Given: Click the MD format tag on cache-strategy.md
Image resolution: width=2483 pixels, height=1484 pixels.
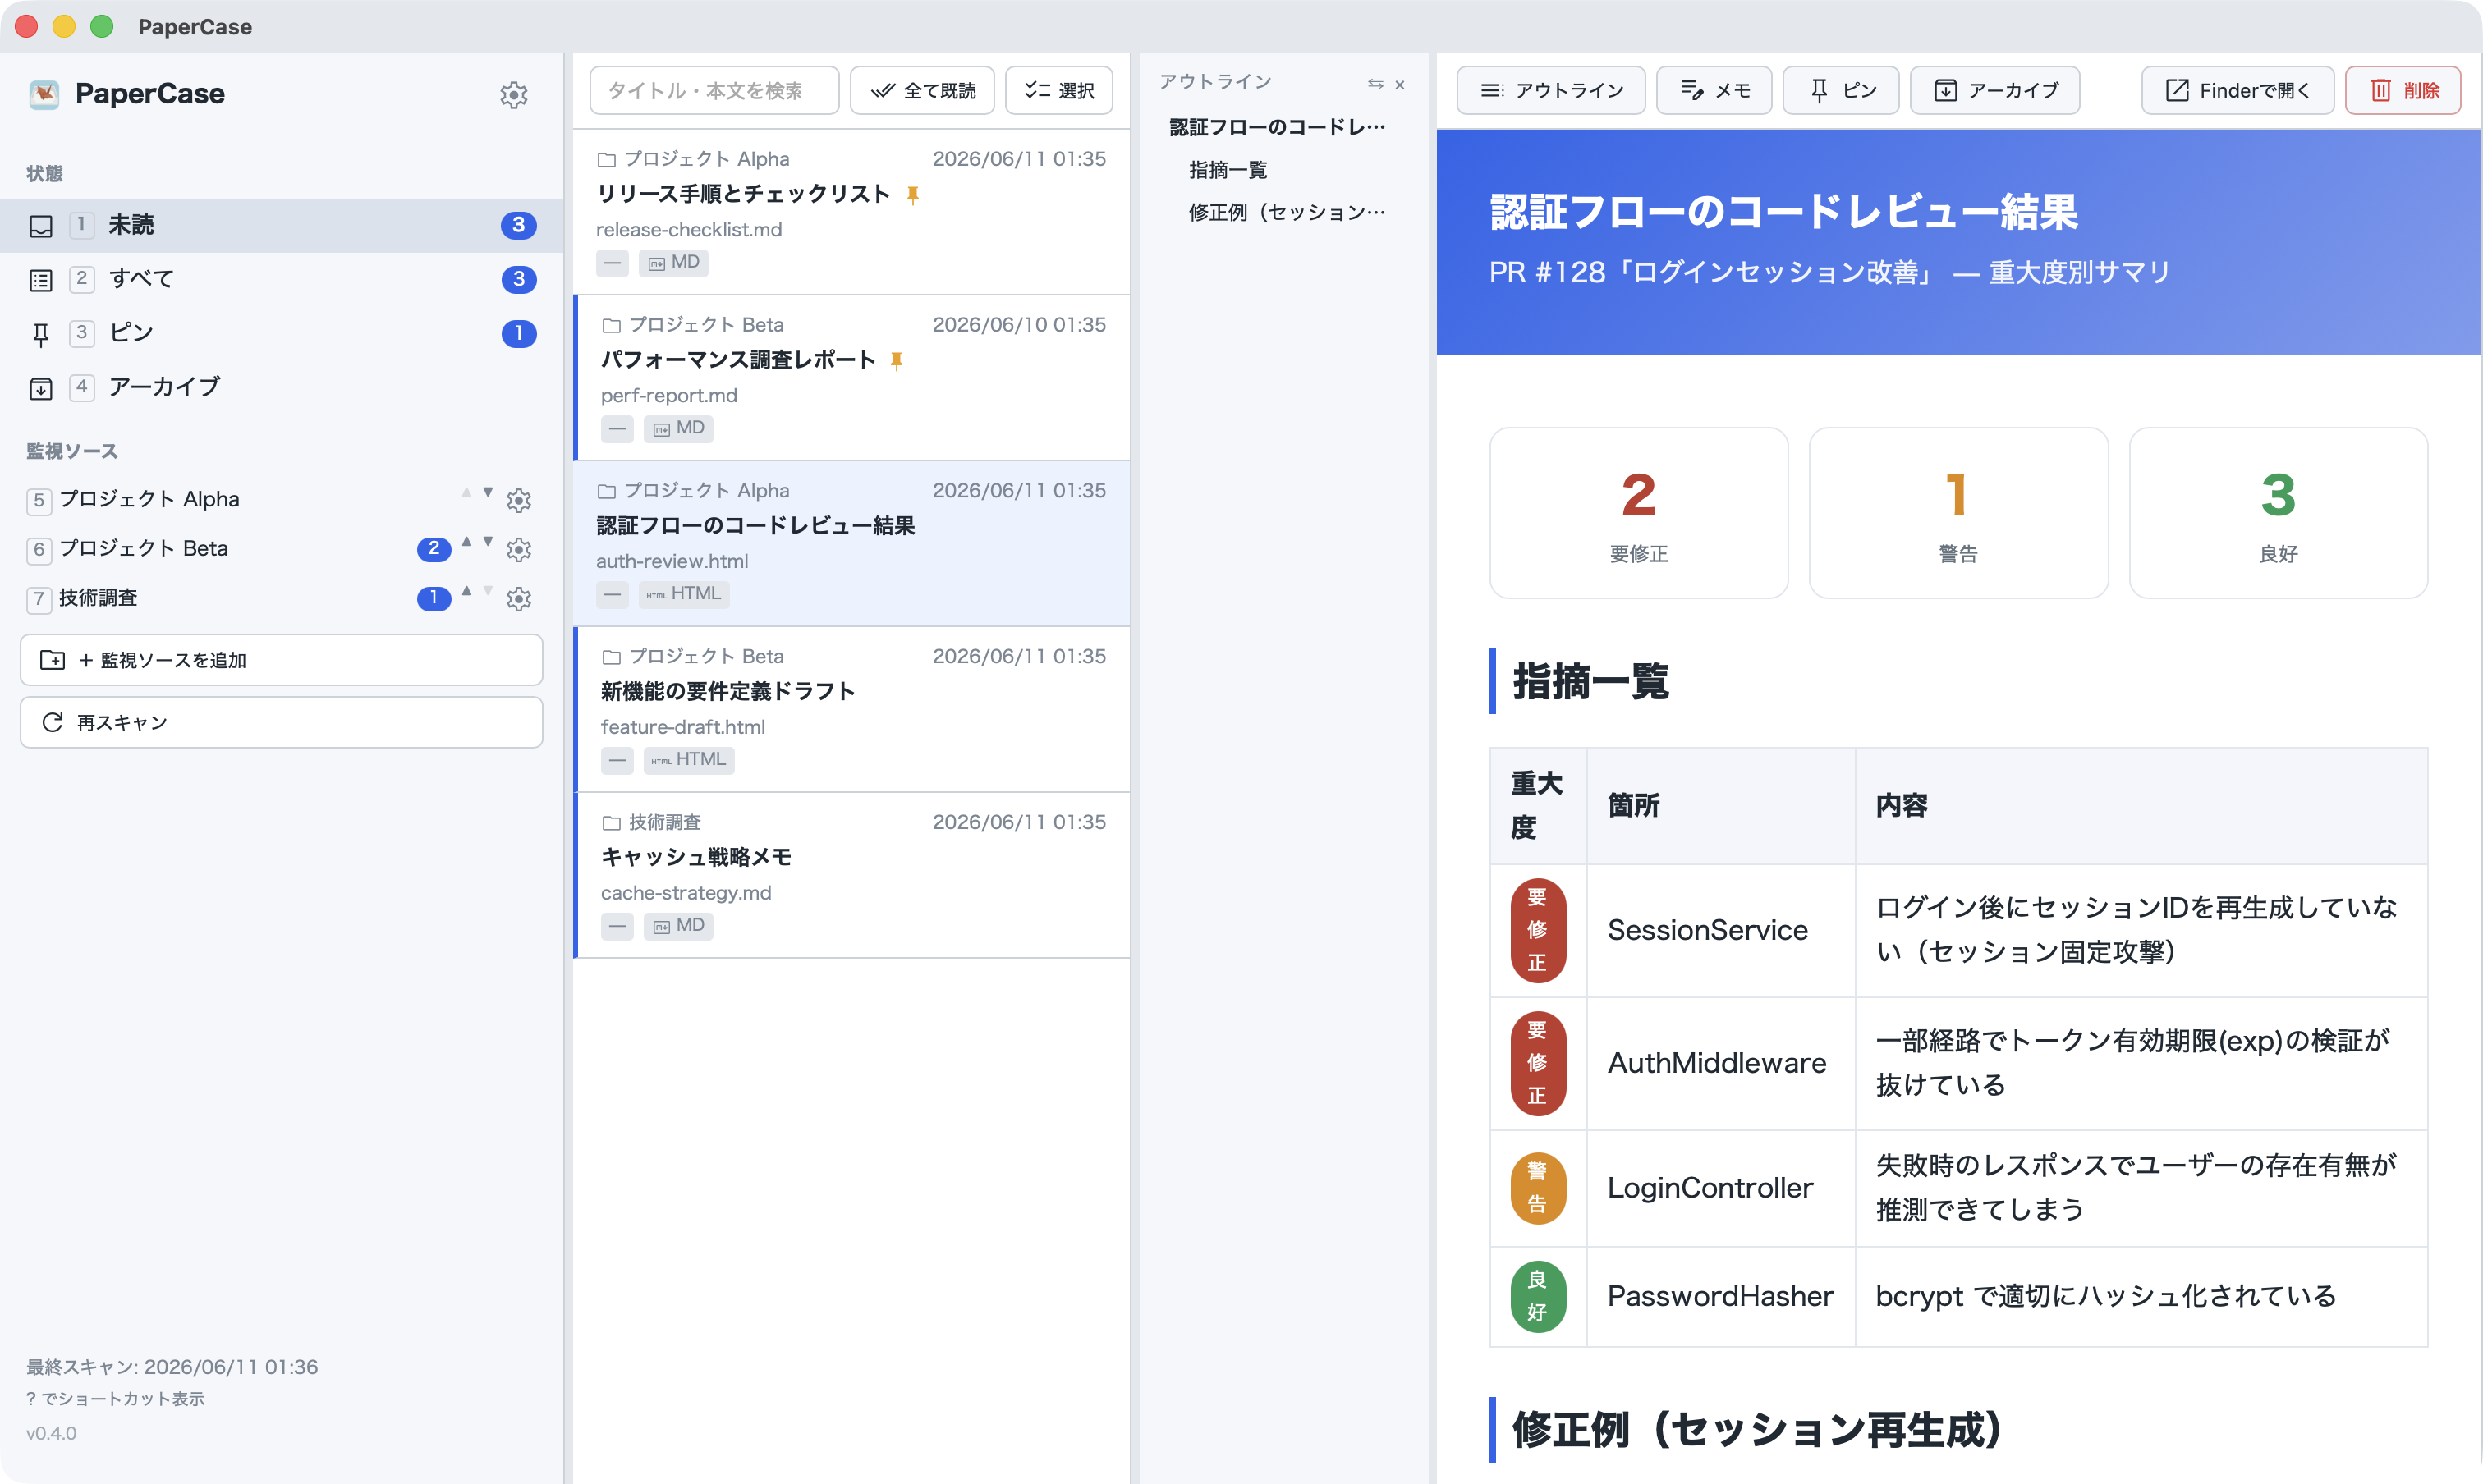Looking at the screenshot, I should [x=678, y=926].
